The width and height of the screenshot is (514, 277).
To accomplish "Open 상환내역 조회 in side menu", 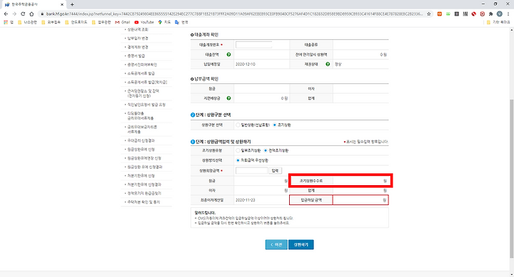I will tap(138, 29).
